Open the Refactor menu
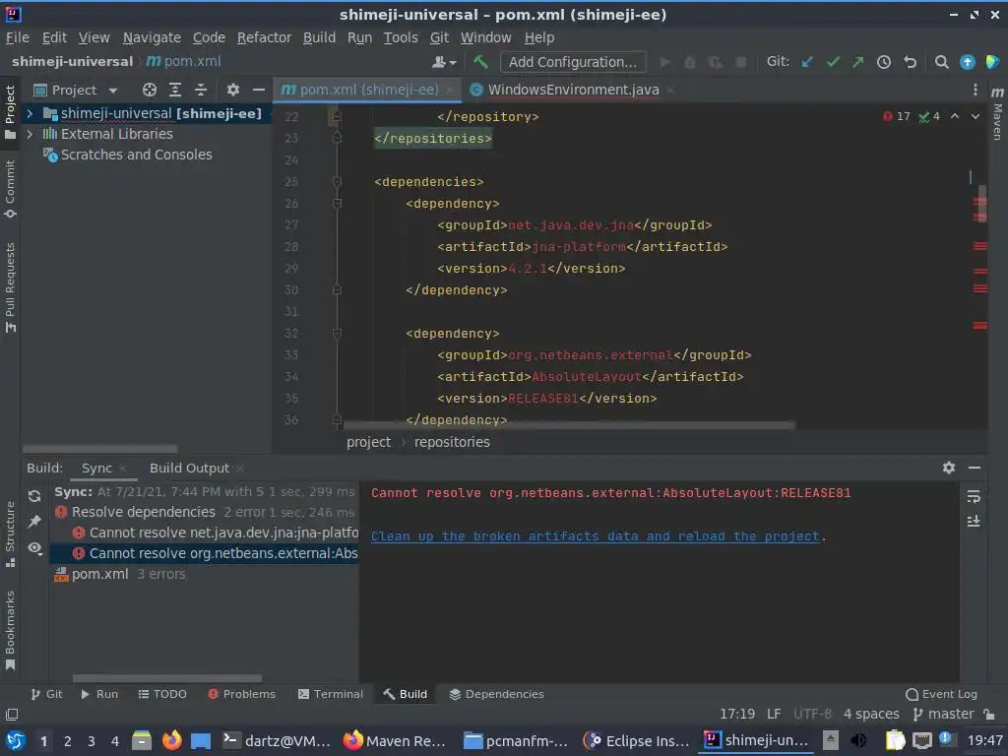 (x=264, y=38)
